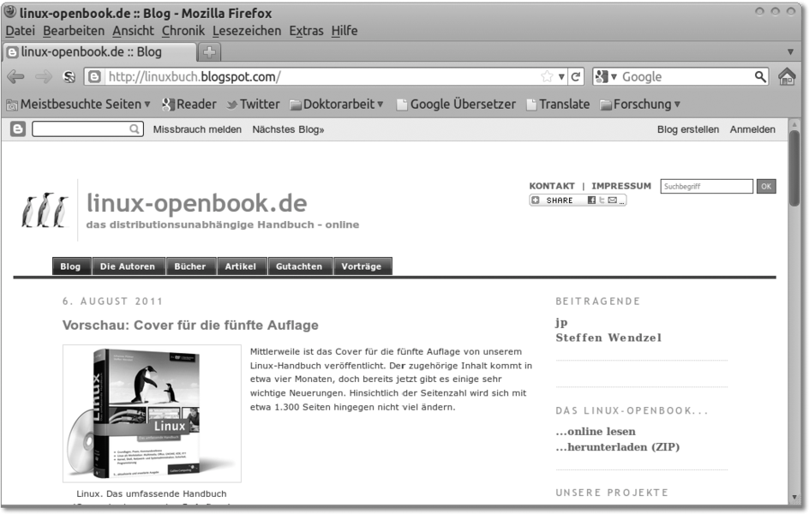Select the Vorträge navigation tab

pos(362,266)
